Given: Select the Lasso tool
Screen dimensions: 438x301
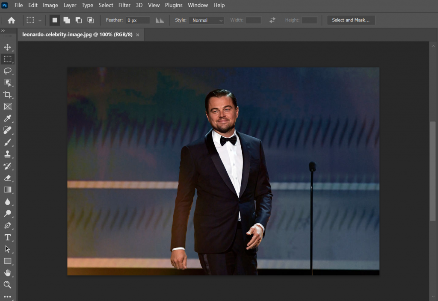Looking at the screenshot, I should click(x=8, y=71).
